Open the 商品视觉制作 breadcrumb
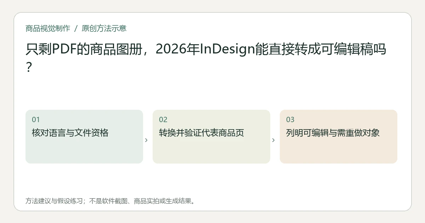The width and height of the screenshot is (425, 223). [x=48, y=28]
